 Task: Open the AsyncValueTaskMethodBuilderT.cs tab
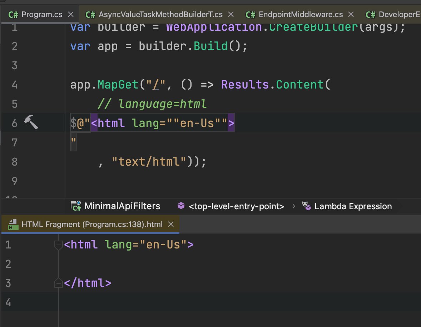coord(160,15)
